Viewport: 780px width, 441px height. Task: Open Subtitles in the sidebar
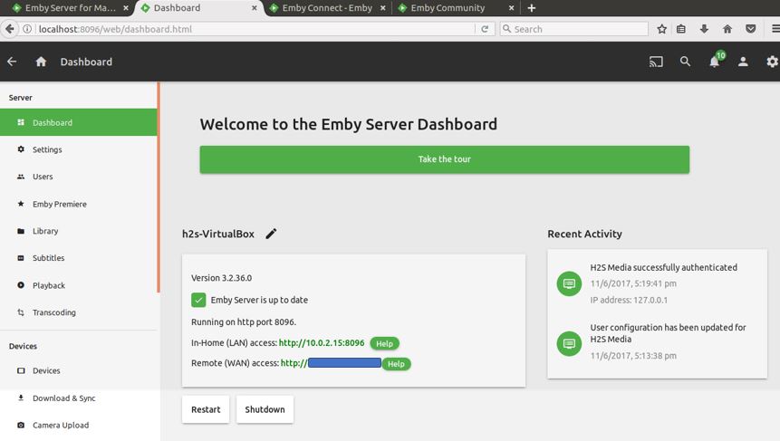click(79, 258)
